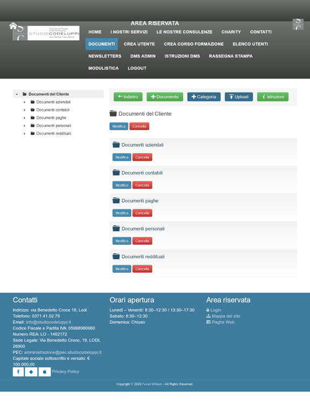
Task: Open the Documenti reddituali folder icon in list
Action: (x=116, y=257)
